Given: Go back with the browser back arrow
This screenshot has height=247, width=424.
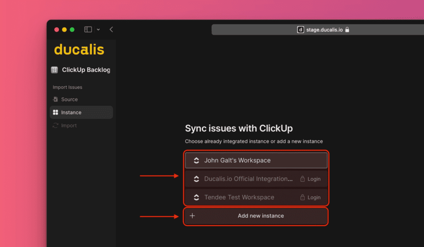Looking at the screenshot, I should tap(111, 29).
